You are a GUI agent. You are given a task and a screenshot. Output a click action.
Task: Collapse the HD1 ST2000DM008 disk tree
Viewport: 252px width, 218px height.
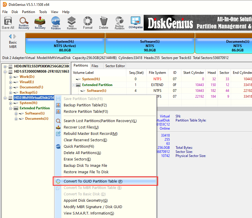click(5, 72)
